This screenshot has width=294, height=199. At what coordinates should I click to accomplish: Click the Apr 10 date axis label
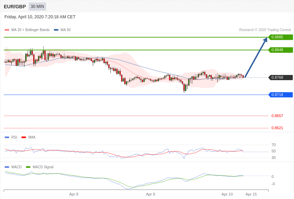(227, 194)
